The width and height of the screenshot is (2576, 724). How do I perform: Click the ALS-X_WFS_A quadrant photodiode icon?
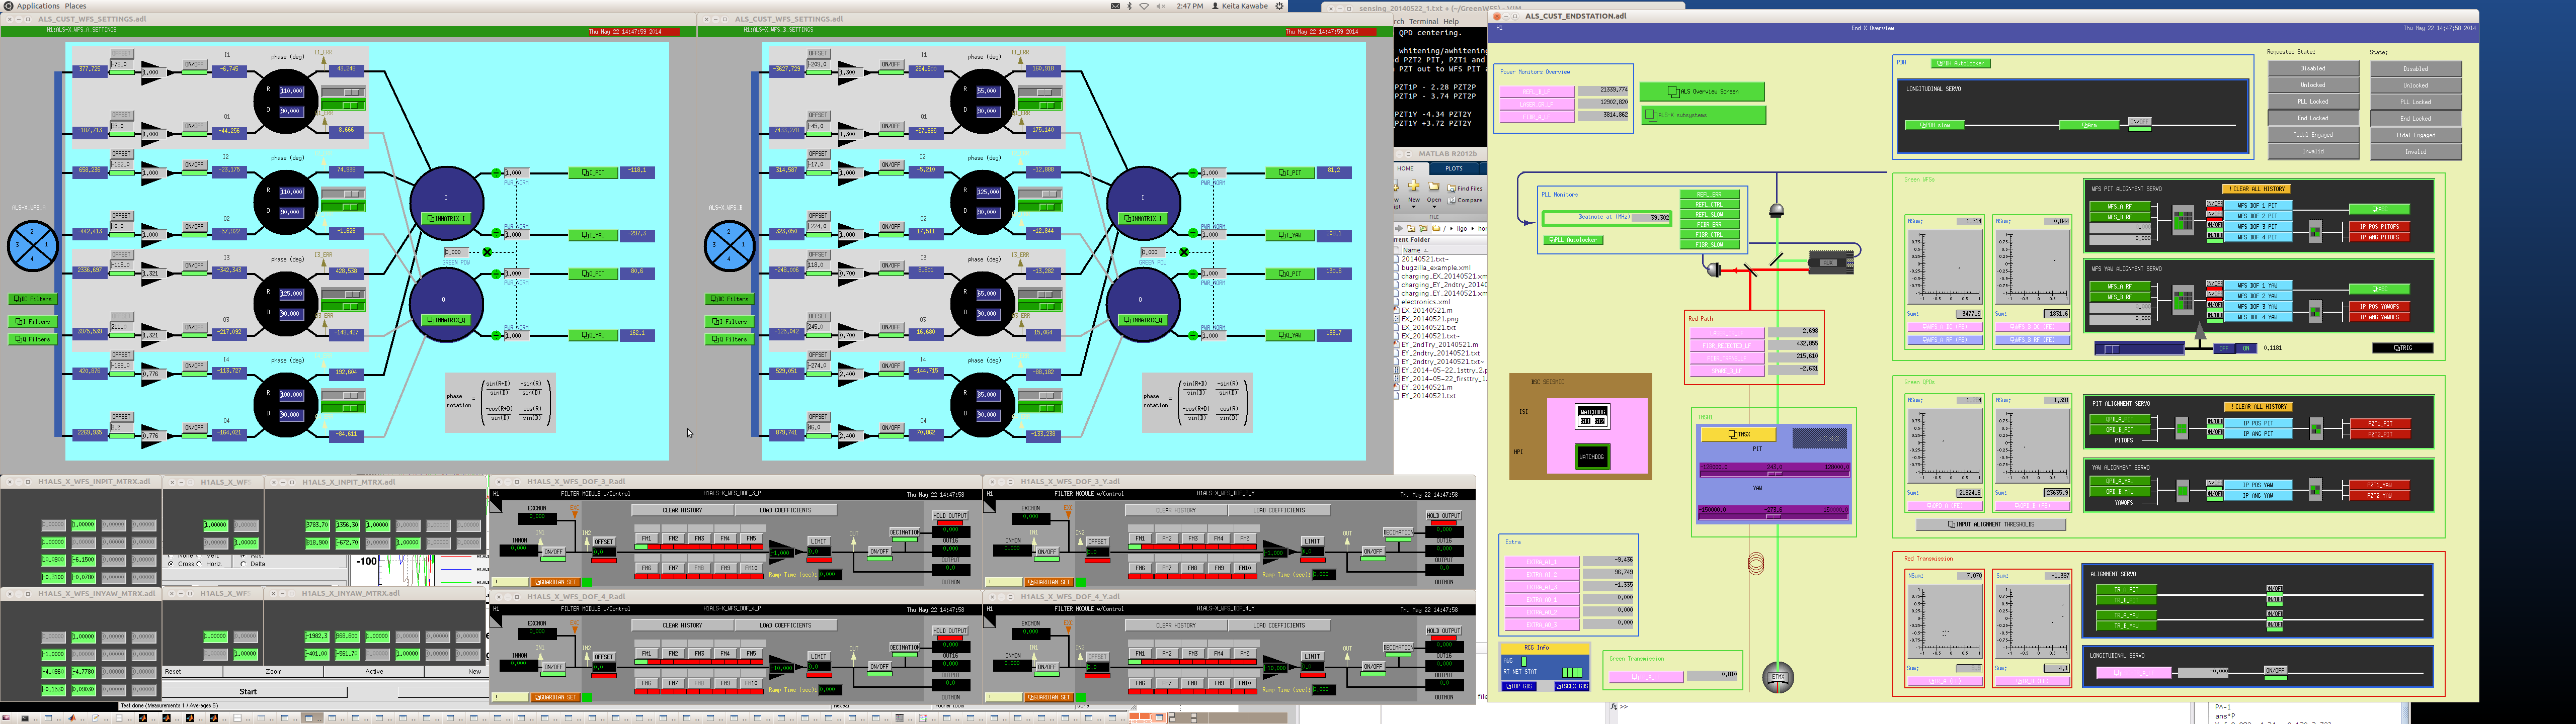pos(32,246)
